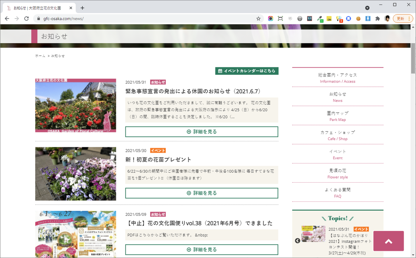
Task: Click the blue download arrow extension
Action: pyautogui.click(x=368, y=19)
